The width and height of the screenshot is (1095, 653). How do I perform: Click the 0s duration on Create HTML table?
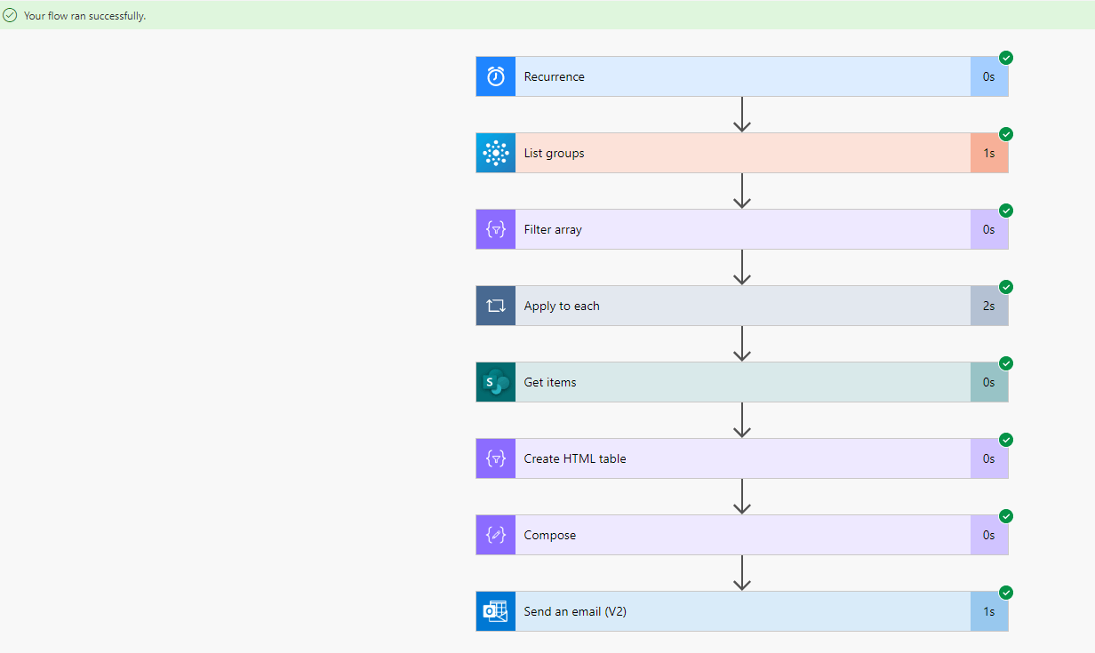tap(989, 458)
